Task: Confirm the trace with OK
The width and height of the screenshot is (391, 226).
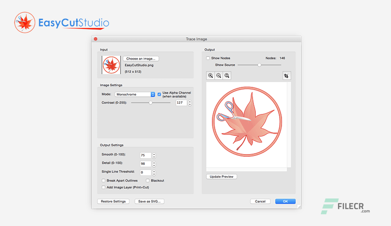Action: click(285, 201)
